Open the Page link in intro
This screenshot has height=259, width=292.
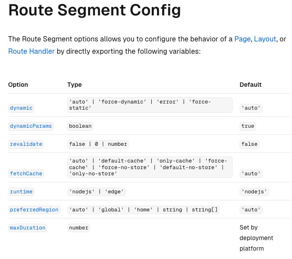[242, 39]
